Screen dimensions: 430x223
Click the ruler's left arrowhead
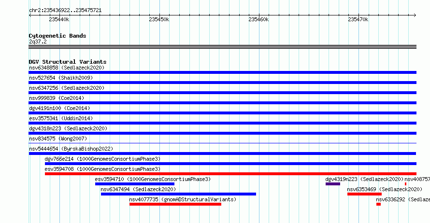click(30, 15)
